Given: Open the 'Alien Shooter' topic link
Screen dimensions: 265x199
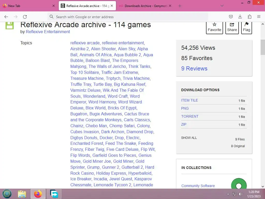Looking at the screenshot, I should 104,49.
